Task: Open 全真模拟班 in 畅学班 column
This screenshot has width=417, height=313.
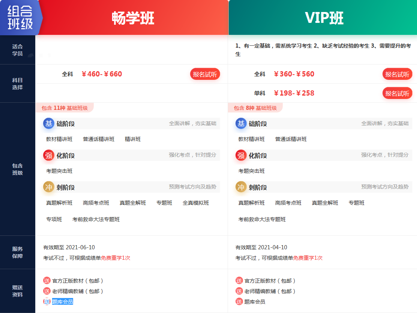Action: pyautogui.click(x=196, y=203)
